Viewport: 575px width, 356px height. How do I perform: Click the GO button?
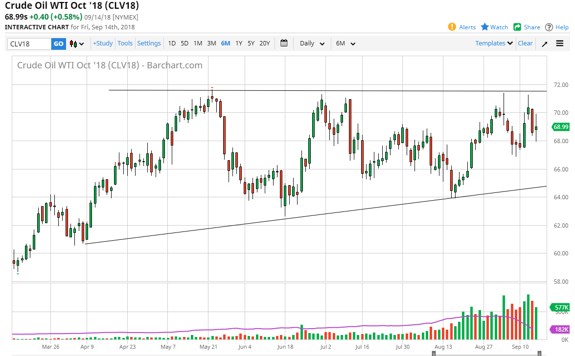[58, 43]
